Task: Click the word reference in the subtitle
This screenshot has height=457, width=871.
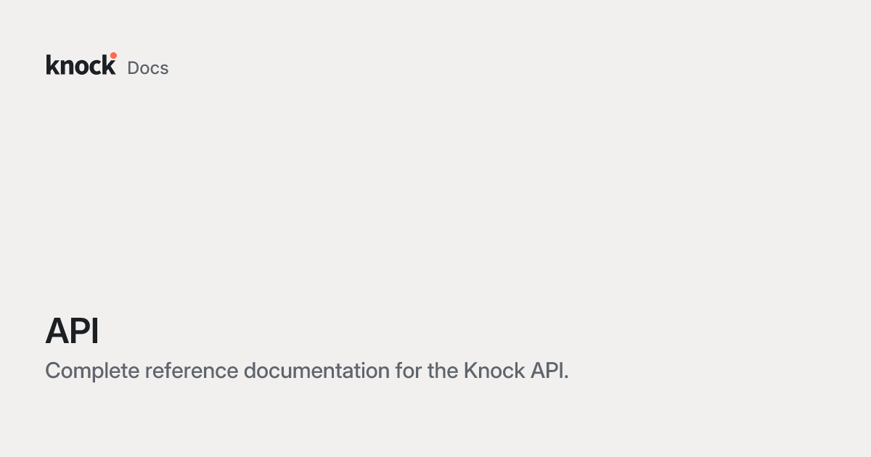Action: 192,371
